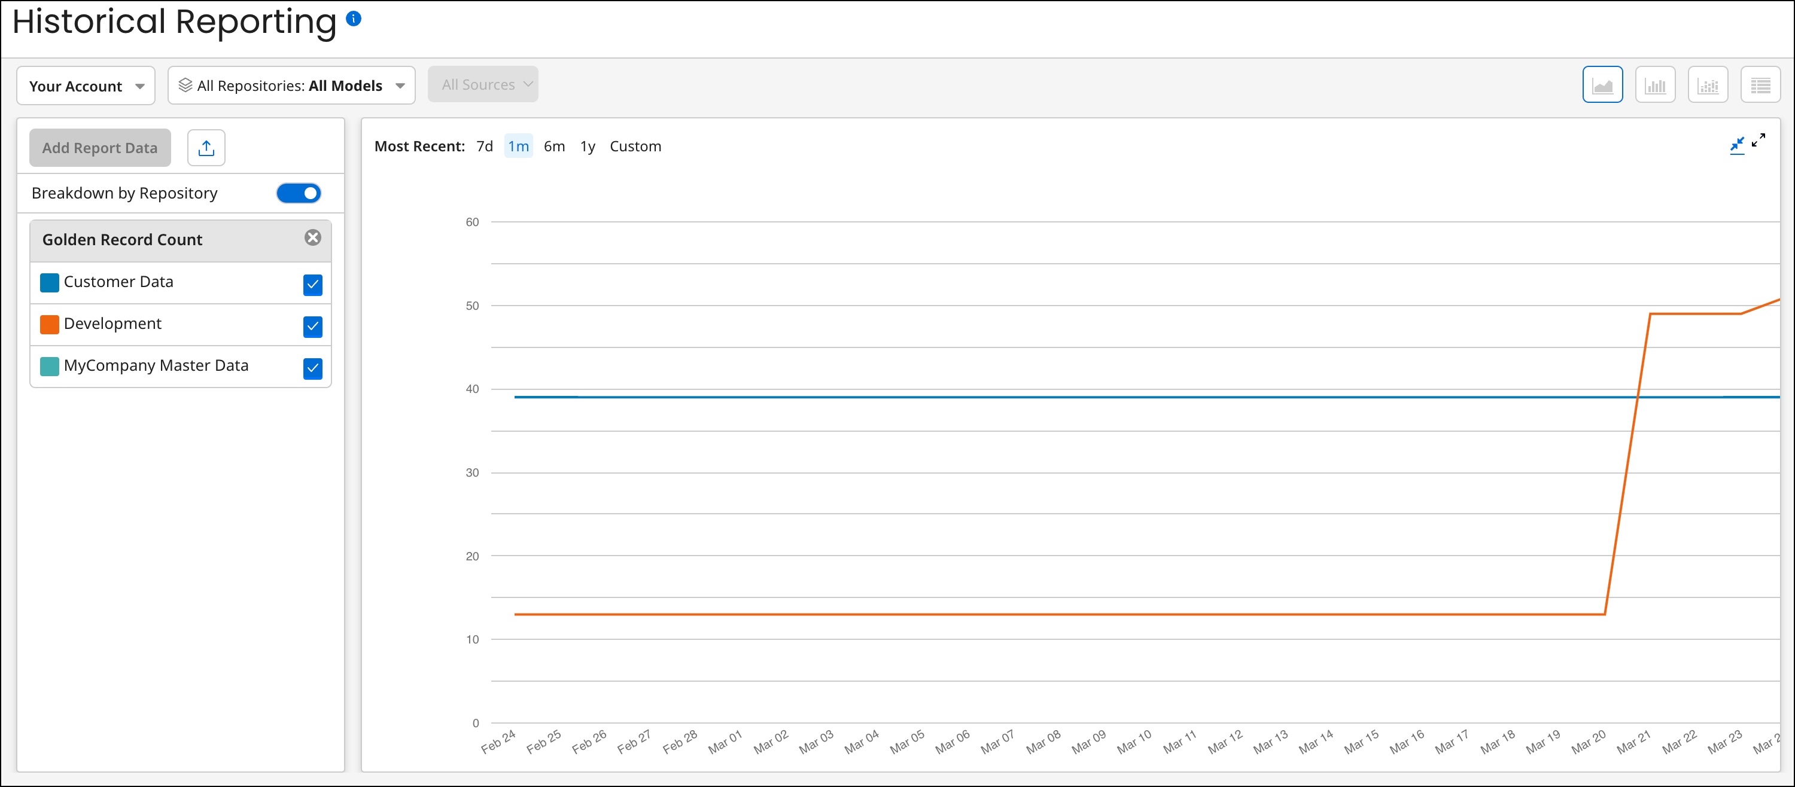Image resolution: width=1795 pixels, height=787 pixels.
Task: Switch to bar chart view
Action: coord(1654,85)
